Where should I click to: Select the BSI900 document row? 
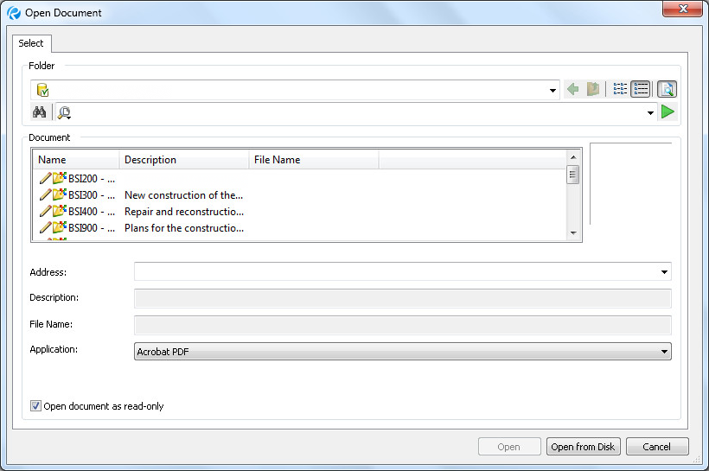point(91,228)
